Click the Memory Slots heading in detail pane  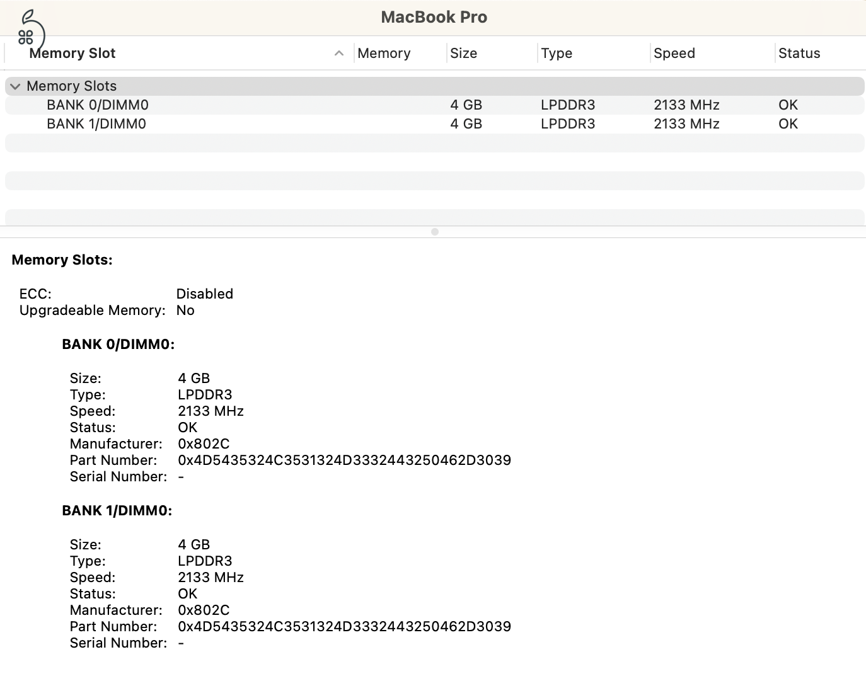coord(62,260)
